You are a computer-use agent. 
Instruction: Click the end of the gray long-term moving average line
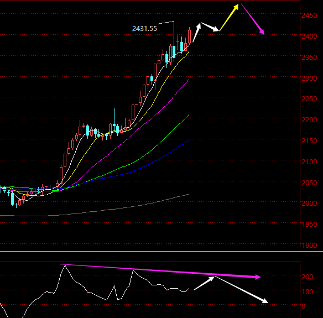tap(189, 194)
